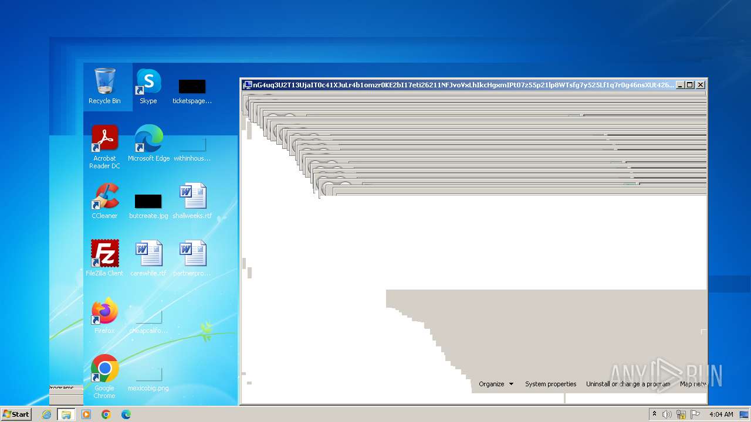This screenshot has width=751, height=422.
Task: Click the Map network drive item
Action: click(x=694, y=384)
